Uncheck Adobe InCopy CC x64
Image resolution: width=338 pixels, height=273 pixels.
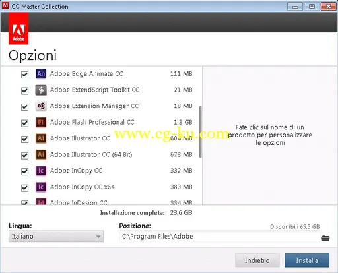coord(24,188)
